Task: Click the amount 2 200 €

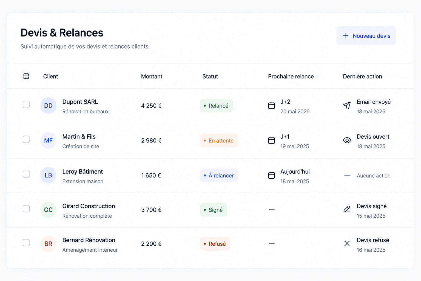Action: [151, 244]
